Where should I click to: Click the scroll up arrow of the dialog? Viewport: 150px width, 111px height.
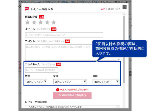[x=124, y=15]
